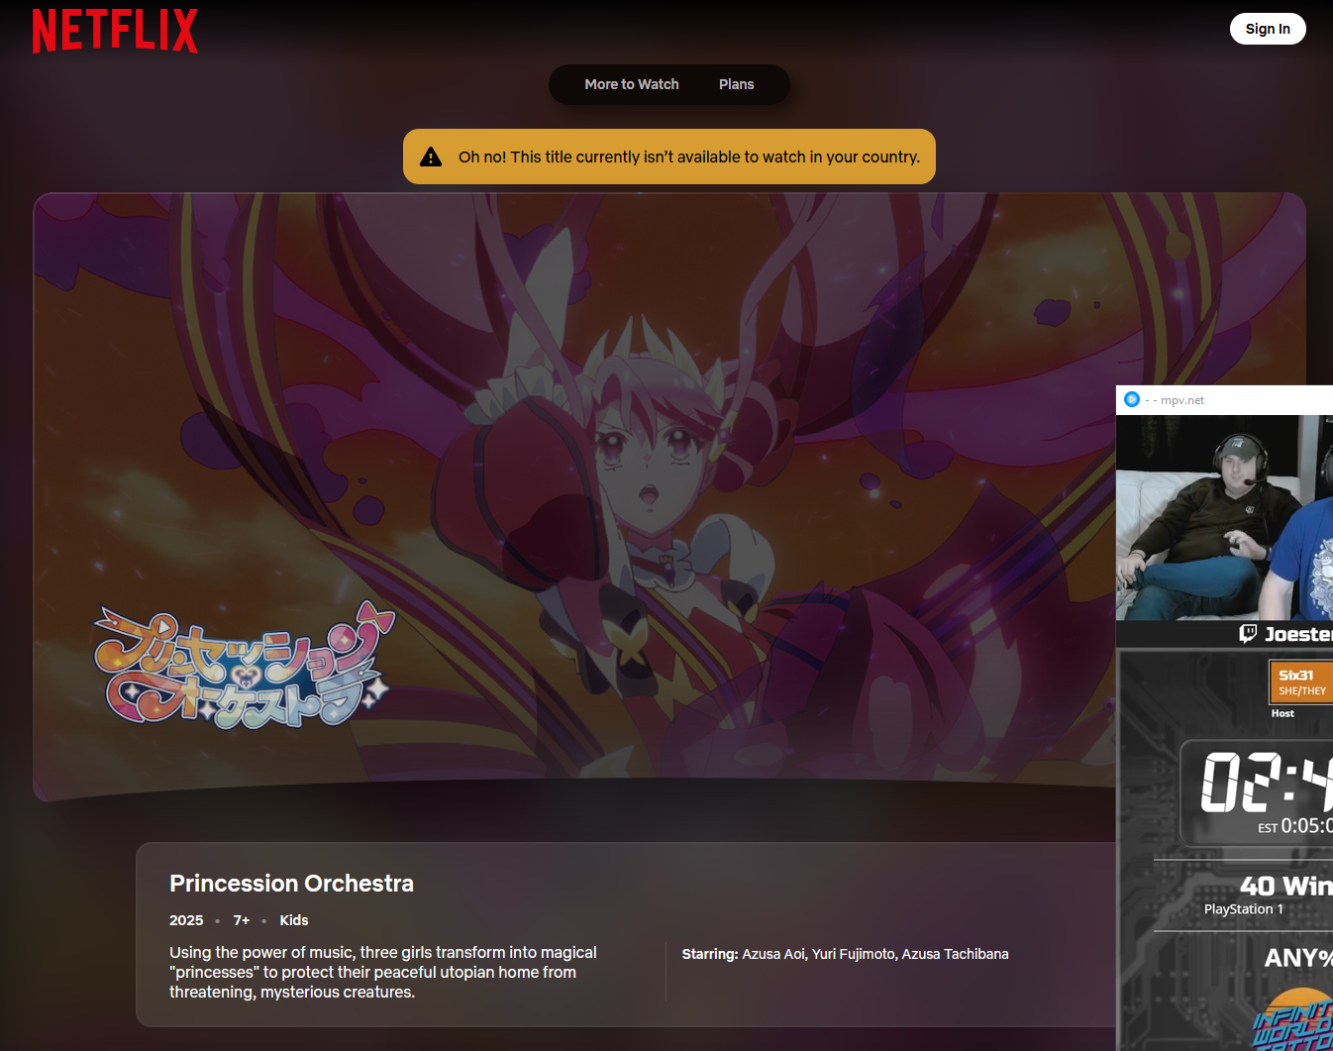Click the Netflix logo
Viewport: 1333px width, 1051px height.
click(x=115, y=31)
